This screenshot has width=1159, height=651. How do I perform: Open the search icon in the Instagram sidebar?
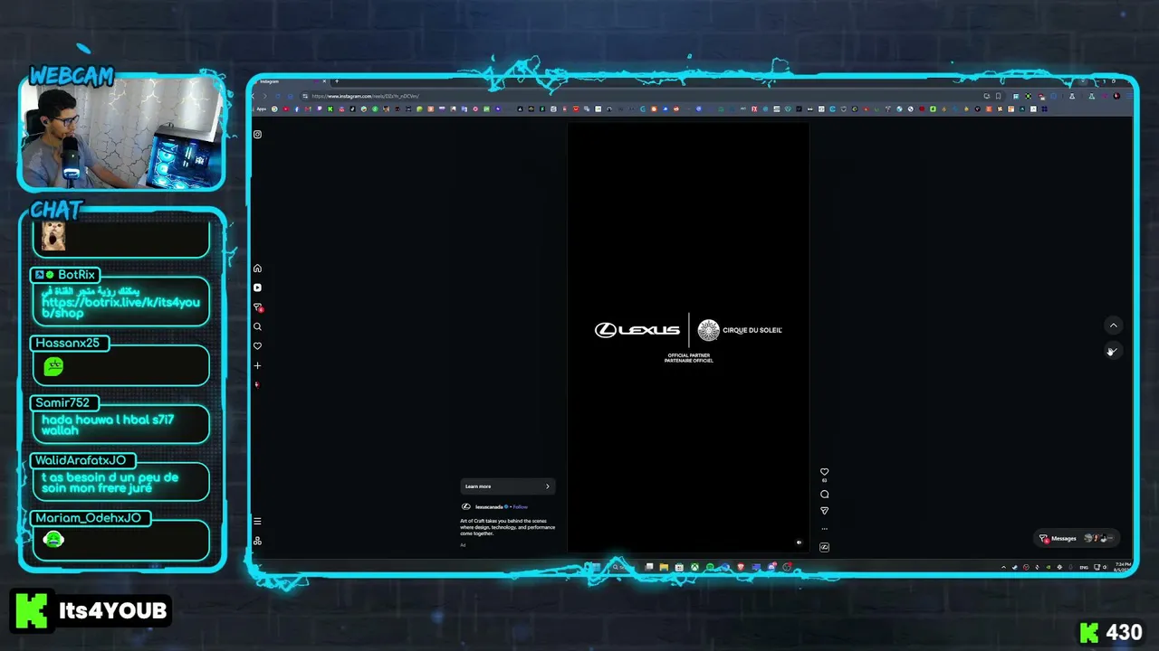pyautogui.click(x=257, y=326)
